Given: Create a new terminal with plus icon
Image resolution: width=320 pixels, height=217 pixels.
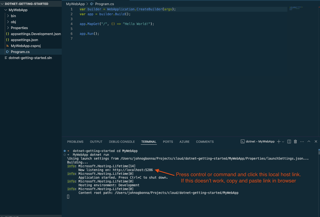Looking at the screenshot, I should pos(279,141).
